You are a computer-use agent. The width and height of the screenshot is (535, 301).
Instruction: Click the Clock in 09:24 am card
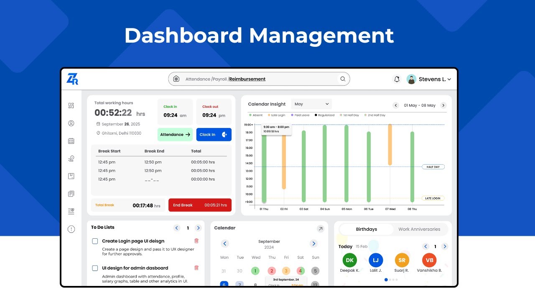click(x=175, y=112)
